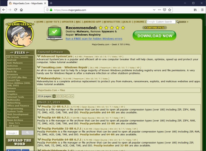Open PeaZip Portable 64-Bit 6.7.1 link
The height and width of the screenshot is (151, 206).
coord(61,140)
